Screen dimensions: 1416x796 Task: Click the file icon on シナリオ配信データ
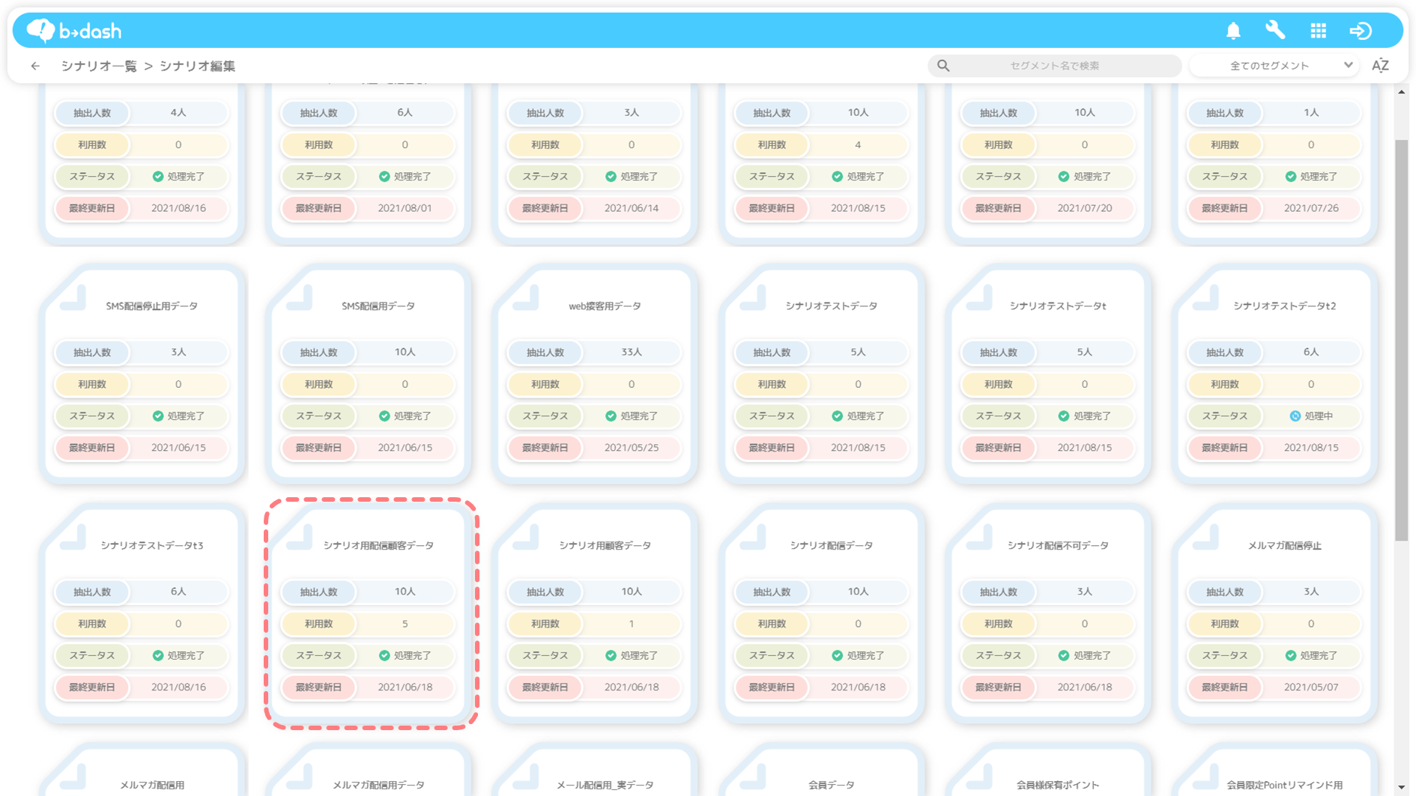pos(752,538)
